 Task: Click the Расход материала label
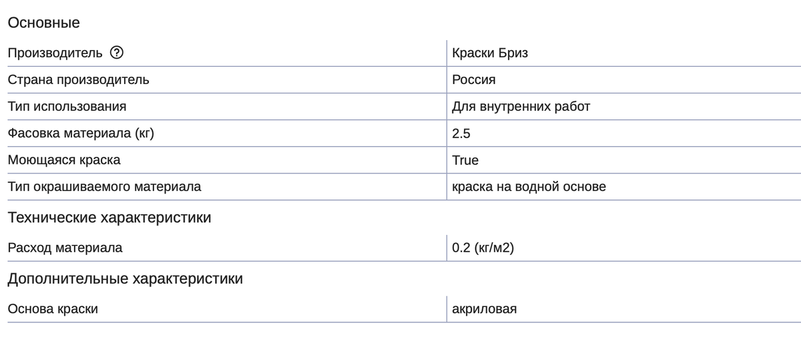[x=65, y=248]
